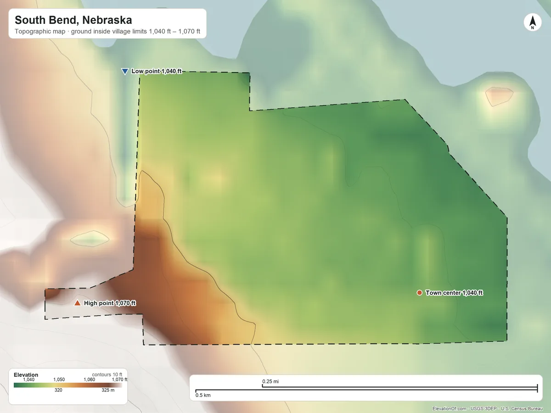This screenshot has width=551, height=413.
Task: Select the 'South Bend, Nebraska' title
Action: [x=73, y=20]
